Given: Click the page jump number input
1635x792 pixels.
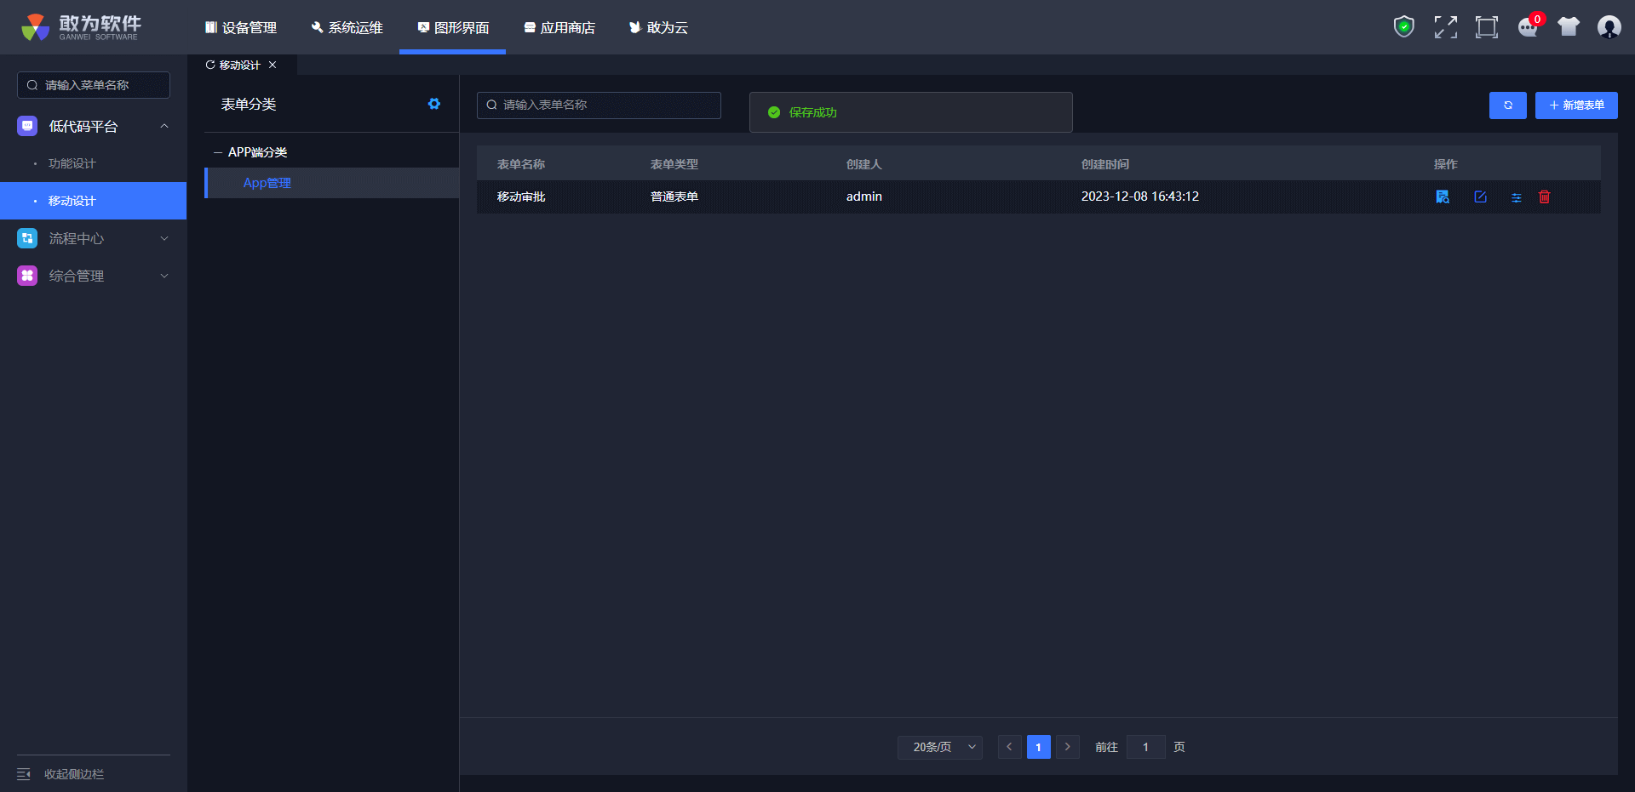Looking at the screenshot, I should [x=1145, y=747].
